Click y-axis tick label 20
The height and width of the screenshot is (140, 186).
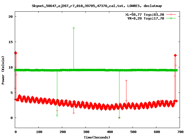pos(10,17)
